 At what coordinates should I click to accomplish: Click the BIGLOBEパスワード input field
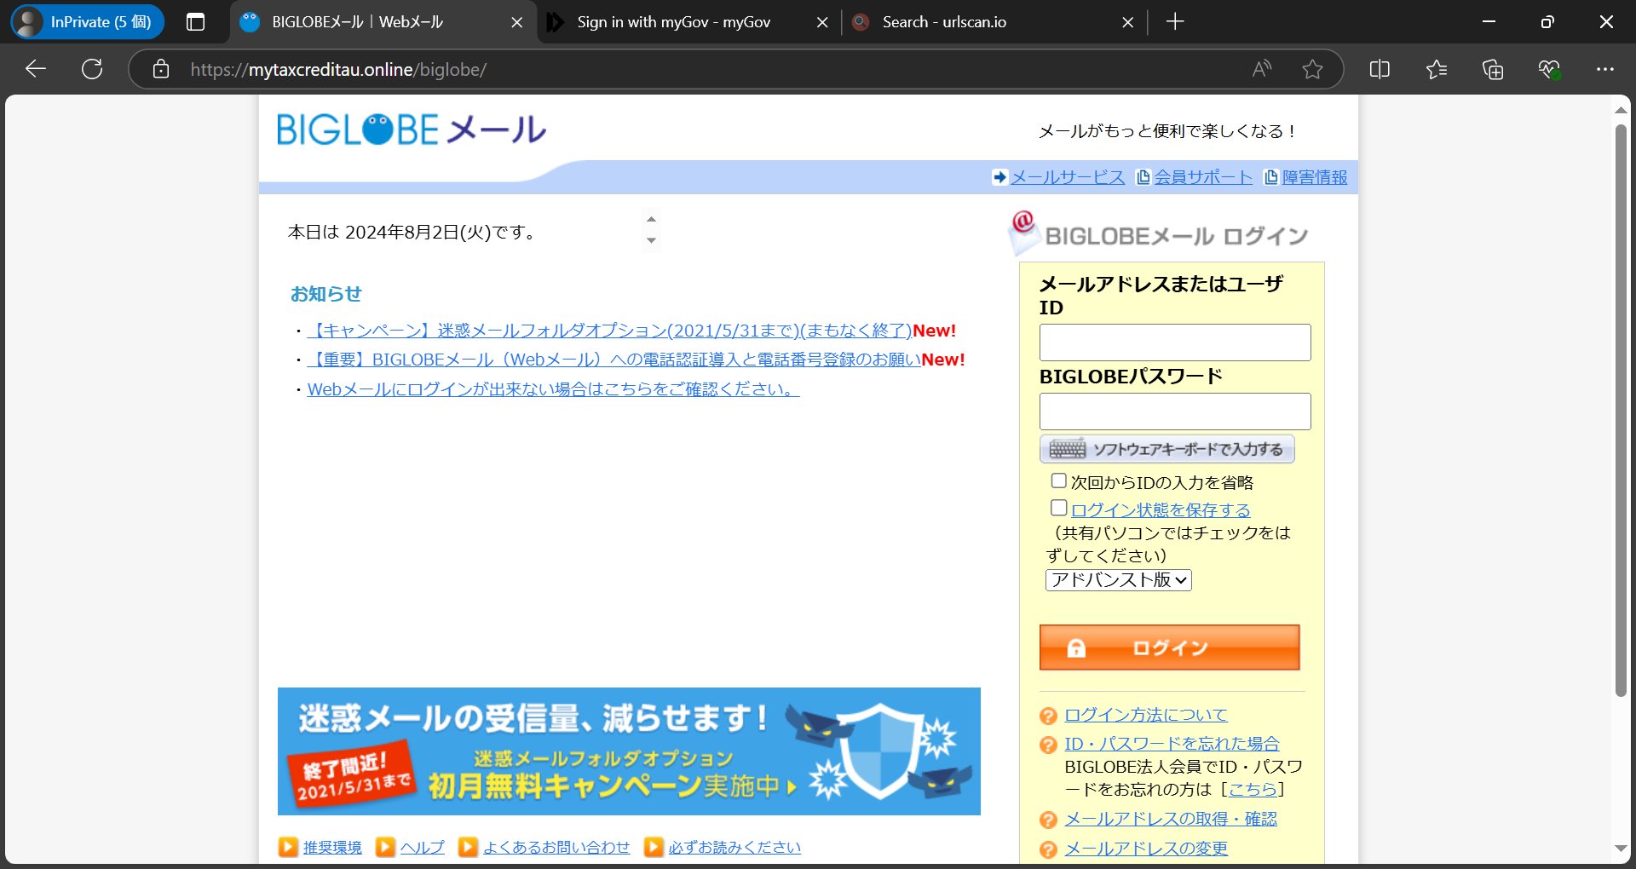(1175, 411)
